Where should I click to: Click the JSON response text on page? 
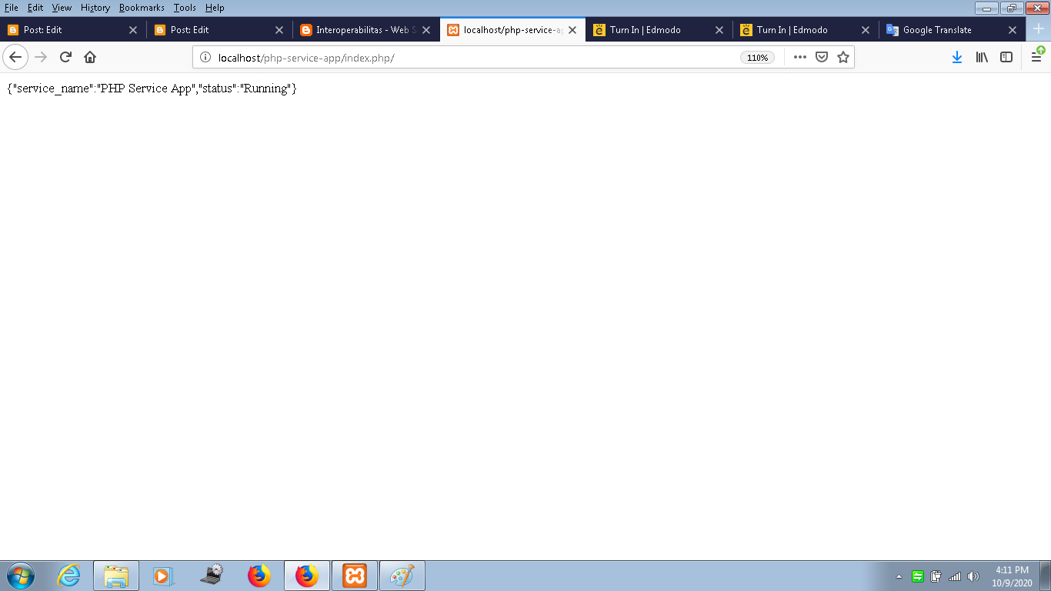point(152,88)
